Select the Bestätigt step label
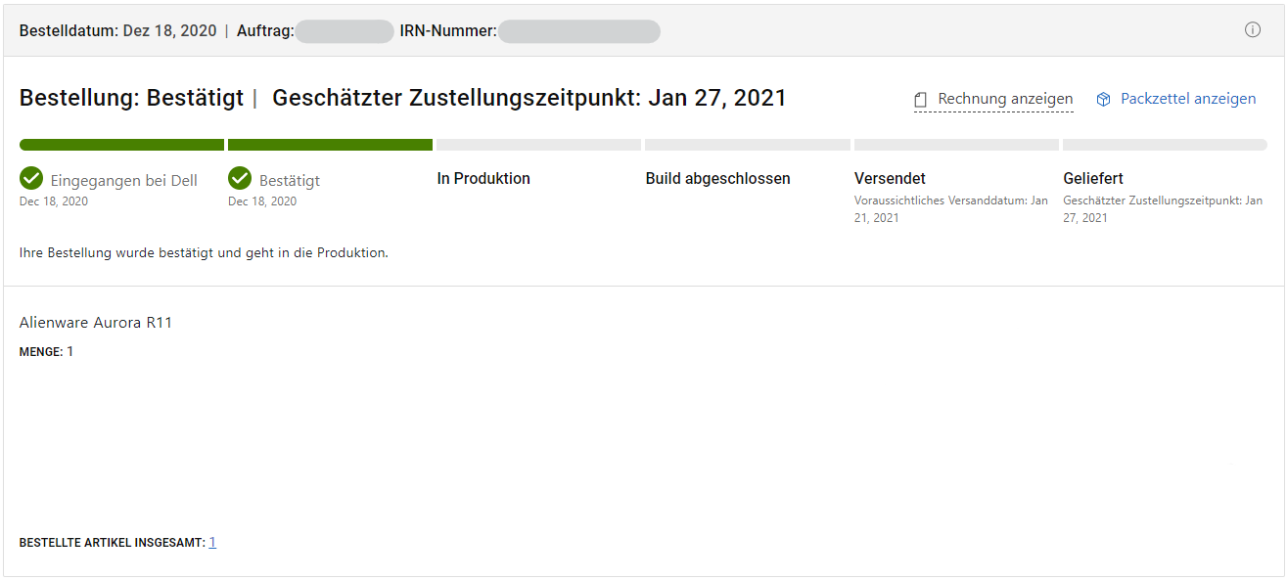Image resolution: width=1287 pixels, height=580 pixels. coord(290,180)
